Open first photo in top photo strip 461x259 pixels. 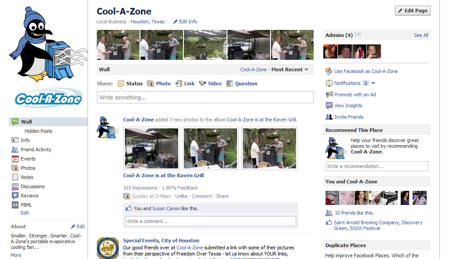(118, 45)
